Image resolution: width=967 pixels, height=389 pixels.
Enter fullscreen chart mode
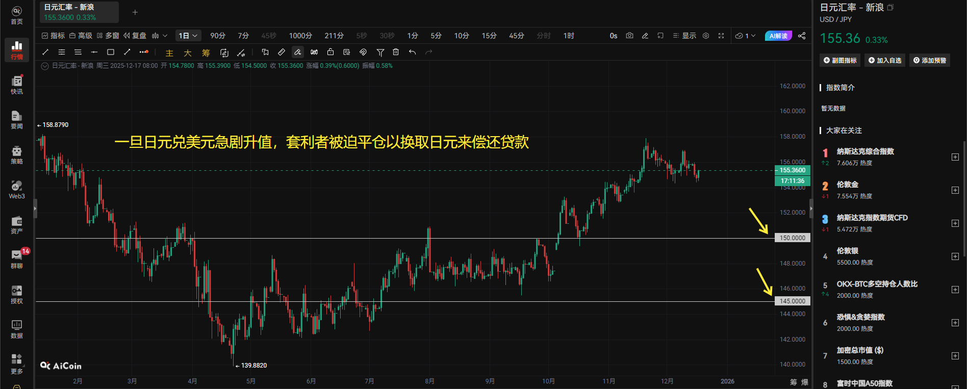coord(721,36)
